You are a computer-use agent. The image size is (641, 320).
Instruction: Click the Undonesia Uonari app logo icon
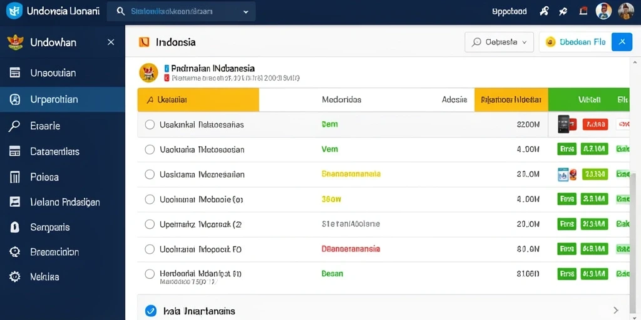14,11
